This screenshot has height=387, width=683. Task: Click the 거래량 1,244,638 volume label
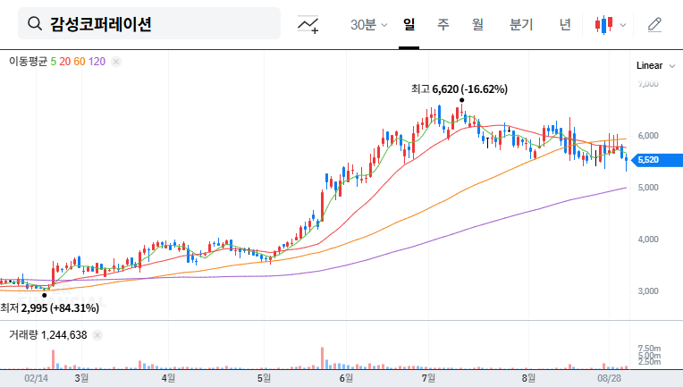[x=48, y=335]
